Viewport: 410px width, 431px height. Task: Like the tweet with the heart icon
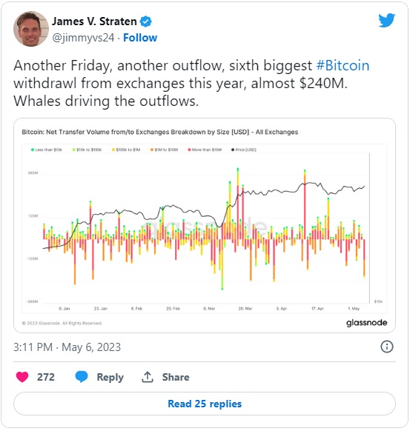click(x=22, y=377)
